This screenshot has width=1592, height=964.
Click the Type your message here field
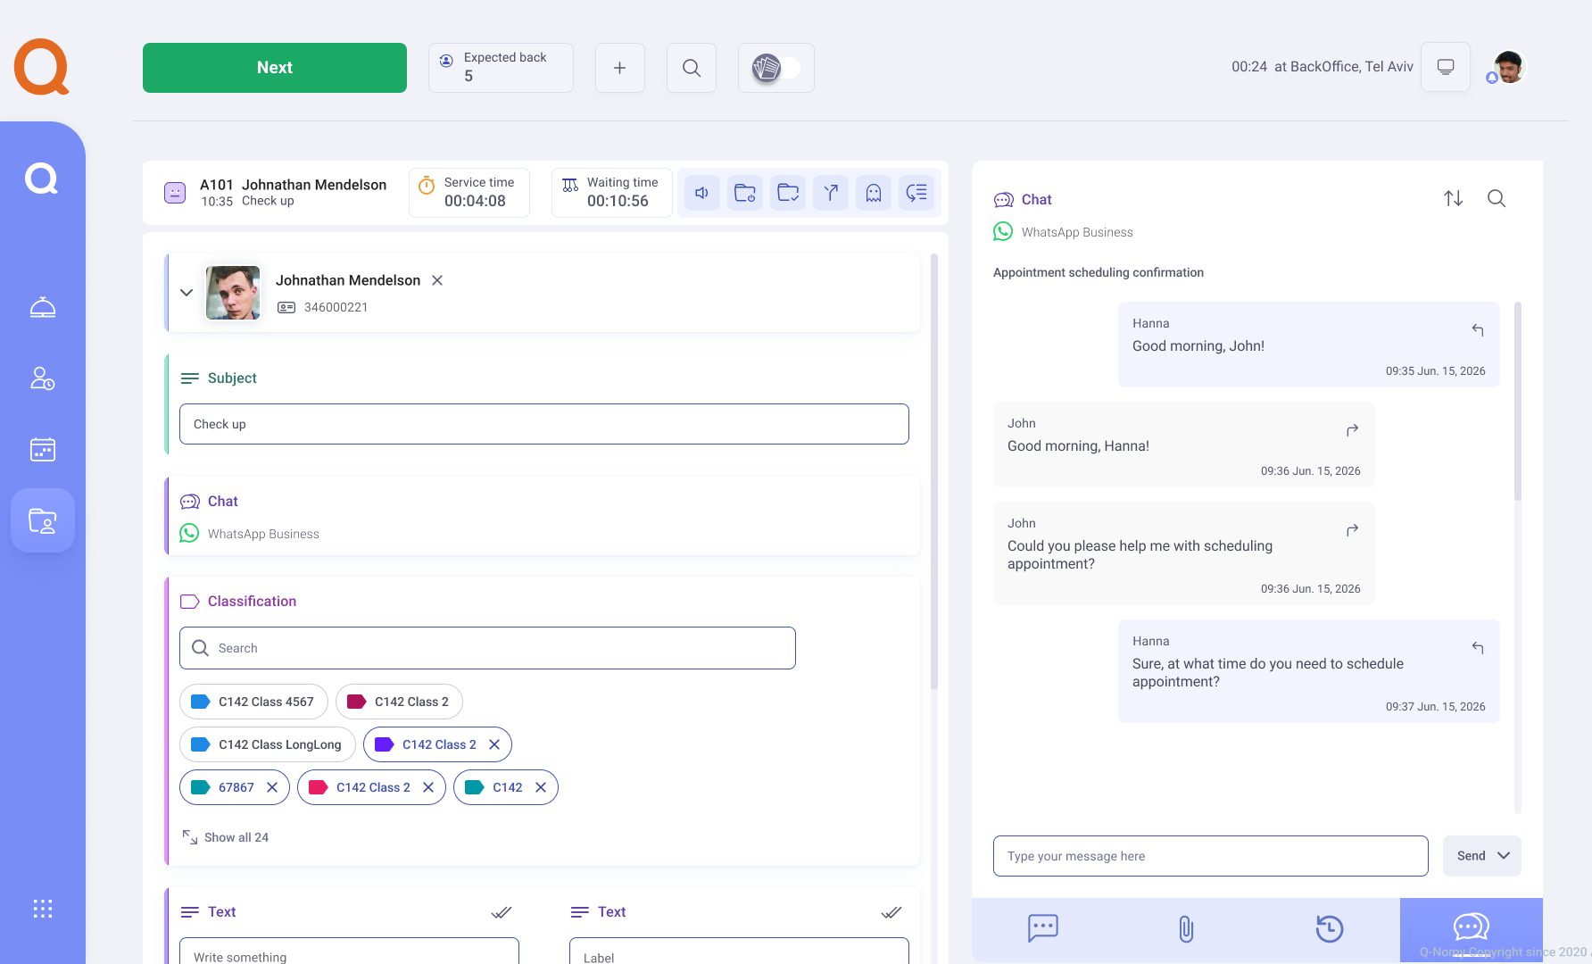tap(1210, 856)
